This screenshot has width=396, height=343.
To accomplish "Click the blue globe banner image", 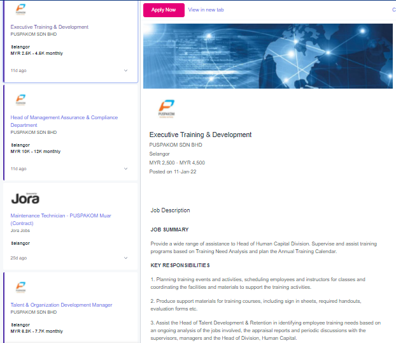I will point(267,56).
